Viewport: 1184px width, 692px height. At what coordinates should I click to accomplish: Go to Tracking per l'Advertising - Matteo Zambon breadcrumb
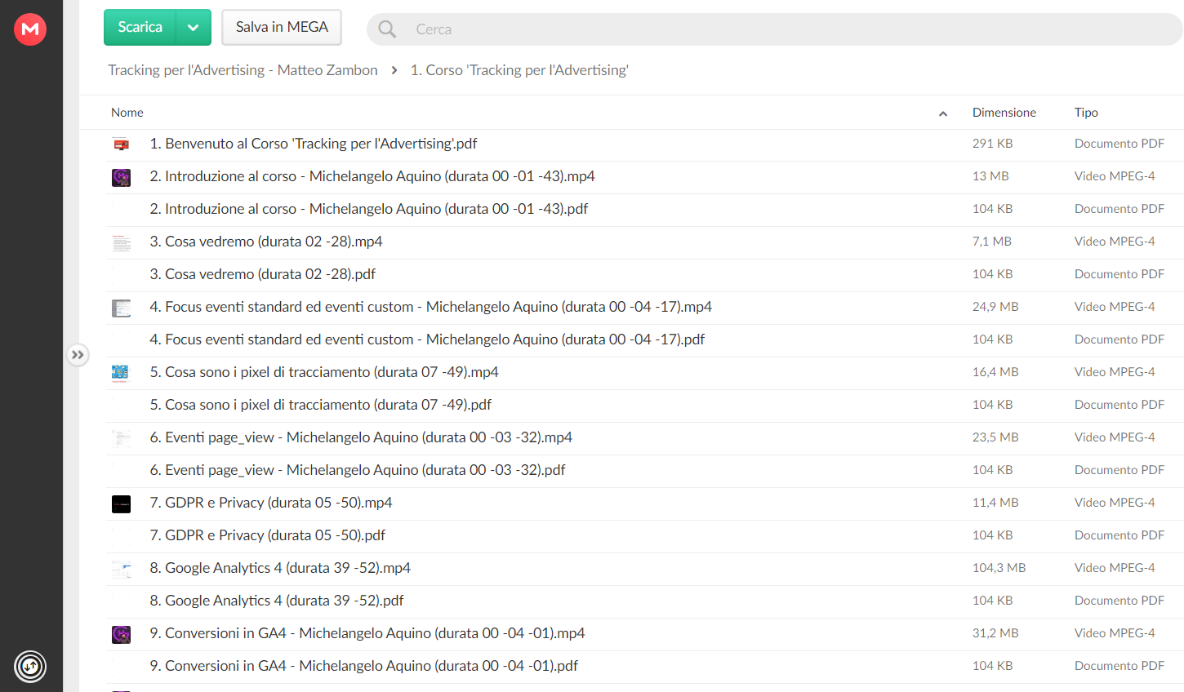coord(243,70)
